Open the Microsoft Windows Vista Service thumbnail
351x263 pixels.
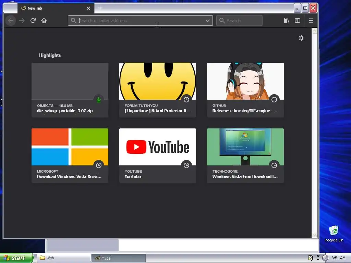pyautogui.click(x=70, y=147)
